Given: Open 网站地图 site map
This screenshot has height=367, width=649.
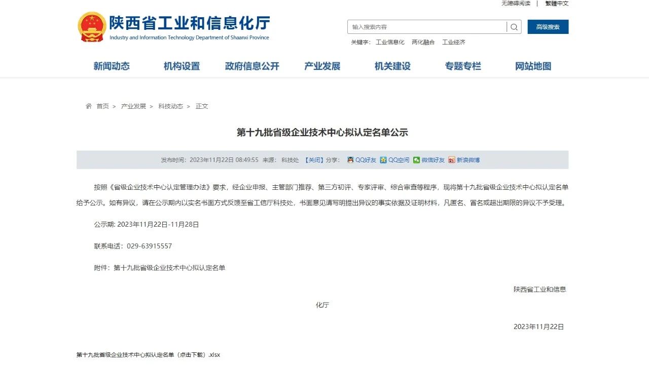Looking at the screenshot, I should [533, 66].
